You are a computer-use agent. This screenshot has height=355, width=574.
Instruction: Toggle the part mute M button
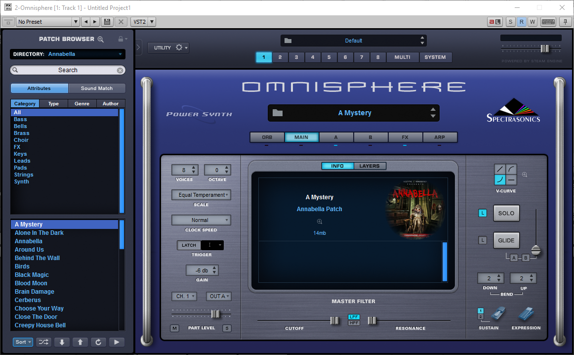pyautogui.click(x=175, y=328)
